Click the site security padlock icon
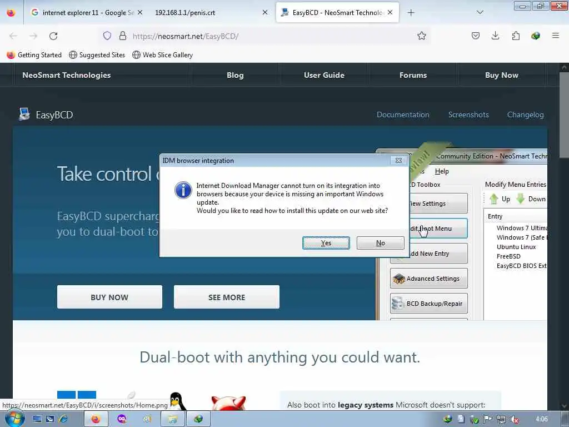This screenshot has width=569, height=427. click(x=123, y=36)
